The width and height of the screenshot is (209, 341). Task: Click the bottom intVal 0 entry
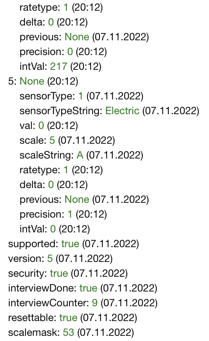(55, 229)
